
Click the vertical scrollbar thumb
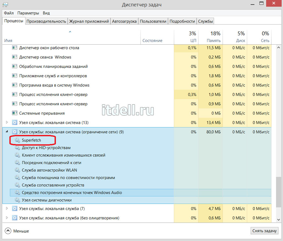278,193
